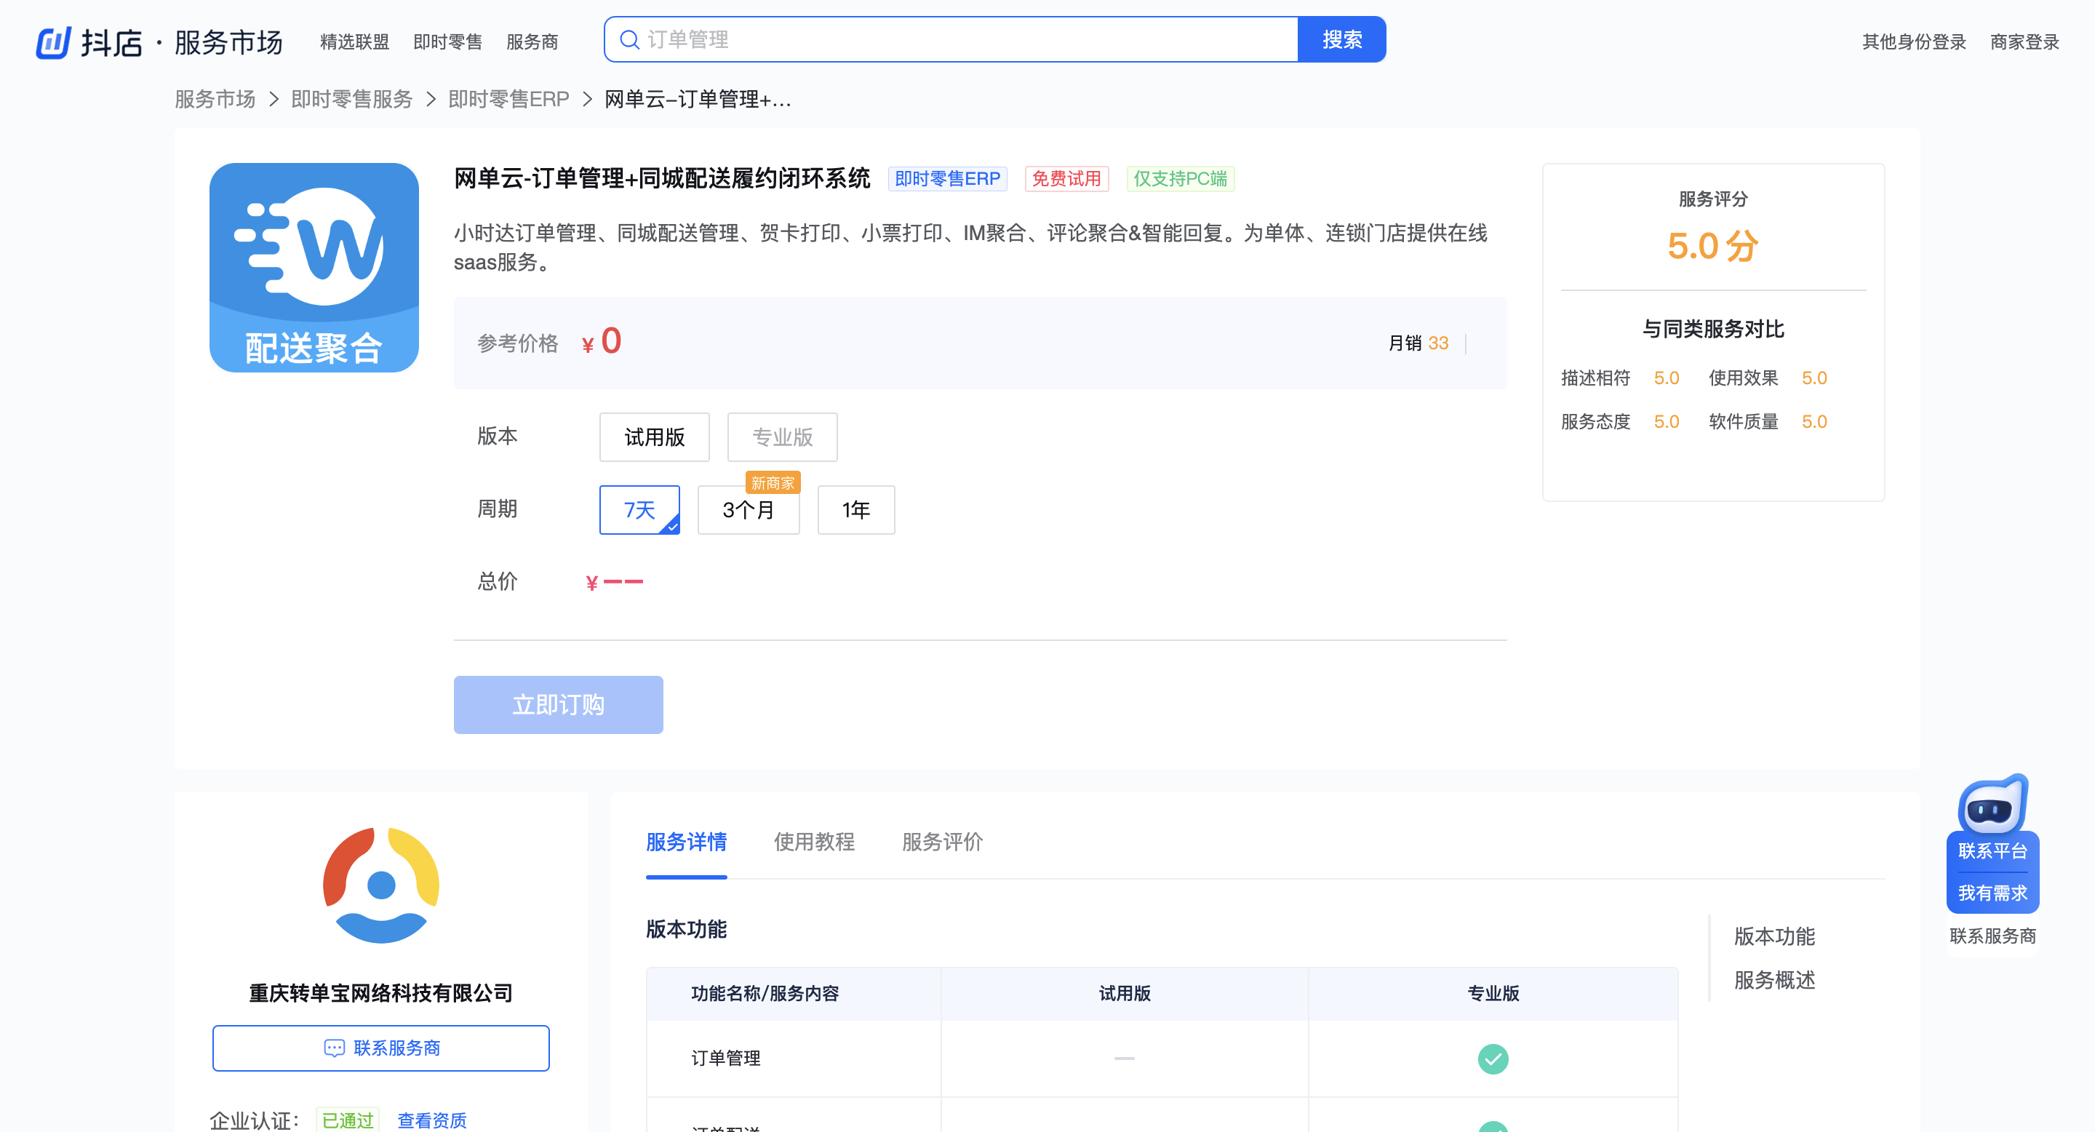Click the 描述相符 rating label
Screen dimensions: 2095x1132
tap(1595, 378)
